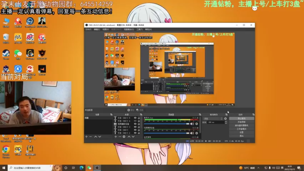Lock the source 文本 (GDI+) 2
Screen dimensions: 304x171
pos(139,133)
